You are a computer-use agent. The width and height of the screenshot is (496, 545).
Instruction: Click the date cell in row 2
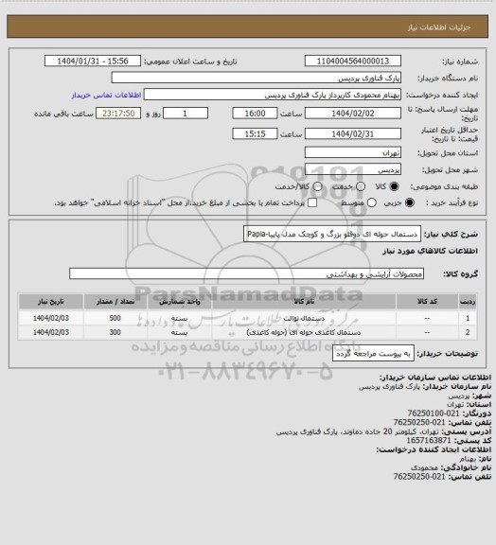51,333
